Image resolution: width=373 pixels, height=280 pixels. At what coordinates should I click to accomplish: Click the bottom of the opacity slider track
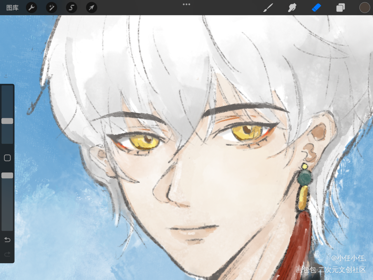tap(7, 228)
